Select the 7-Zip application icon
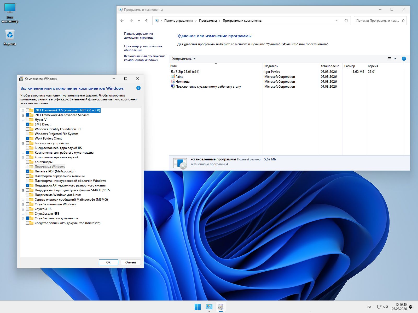 point(173,71)
